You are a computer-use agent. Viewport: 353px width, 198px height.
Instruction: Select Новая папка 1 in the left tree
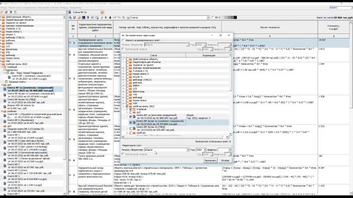14,32
